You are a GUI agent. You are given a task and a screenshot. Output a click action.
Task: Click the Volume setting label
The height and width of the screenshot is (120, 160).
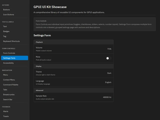coord(39,48)
